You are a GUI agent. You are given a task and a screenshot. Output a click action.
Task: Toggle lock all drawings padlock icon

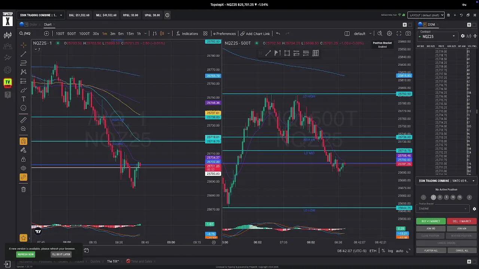[x=23, y=160]
